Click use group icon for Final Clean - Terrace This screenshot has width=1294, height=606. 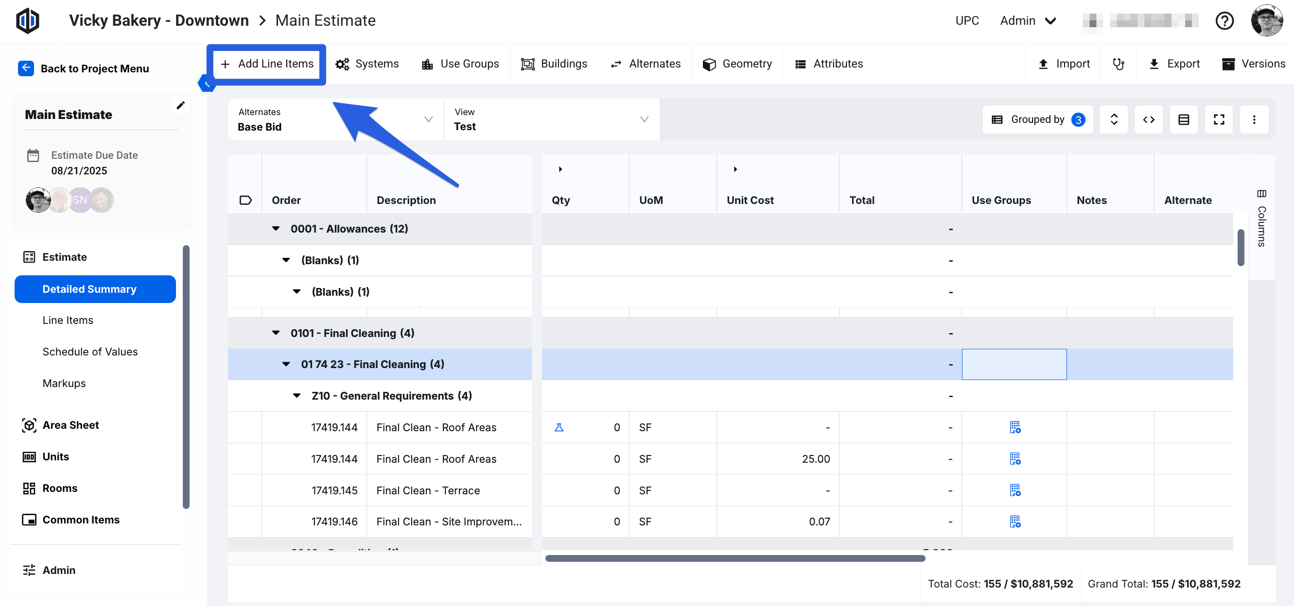(x=1014, y=490)
